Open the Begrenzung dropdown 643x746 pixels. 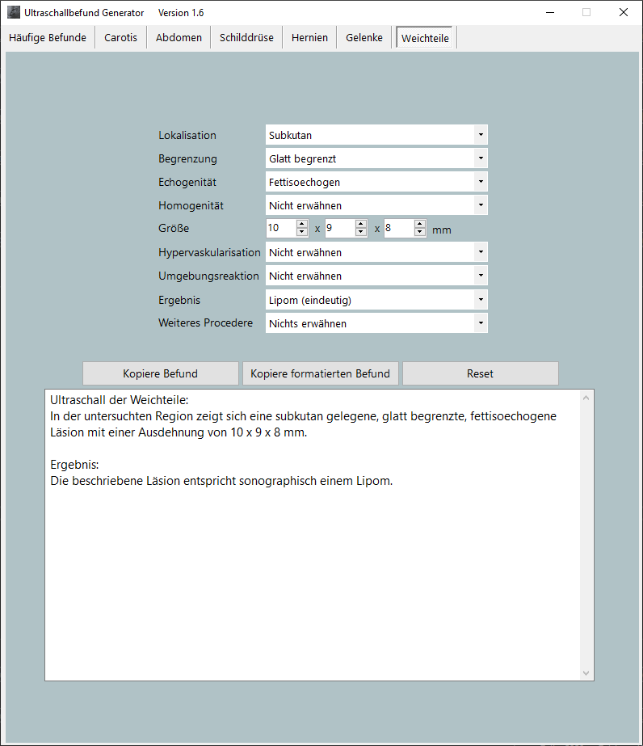481,158
